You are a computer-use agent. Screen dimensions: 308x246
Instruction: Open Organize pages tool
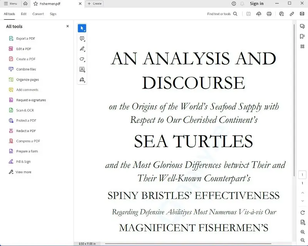24,80
